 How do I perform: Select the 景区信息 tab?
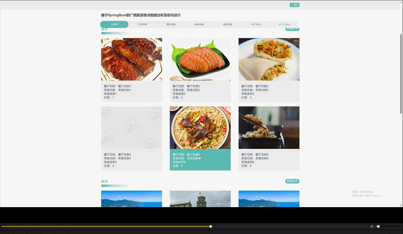click(228, 24)
